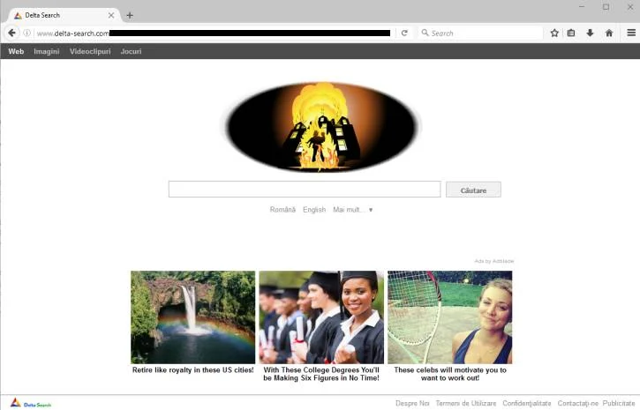The width and height of the screenshot is (640, 410).
Task: Go back with the browser back arrow
Action: pos(11,33)
